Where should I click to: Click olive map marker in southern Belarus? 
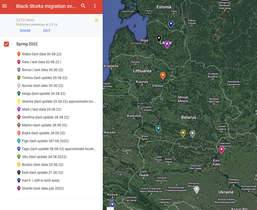(183, 133)
